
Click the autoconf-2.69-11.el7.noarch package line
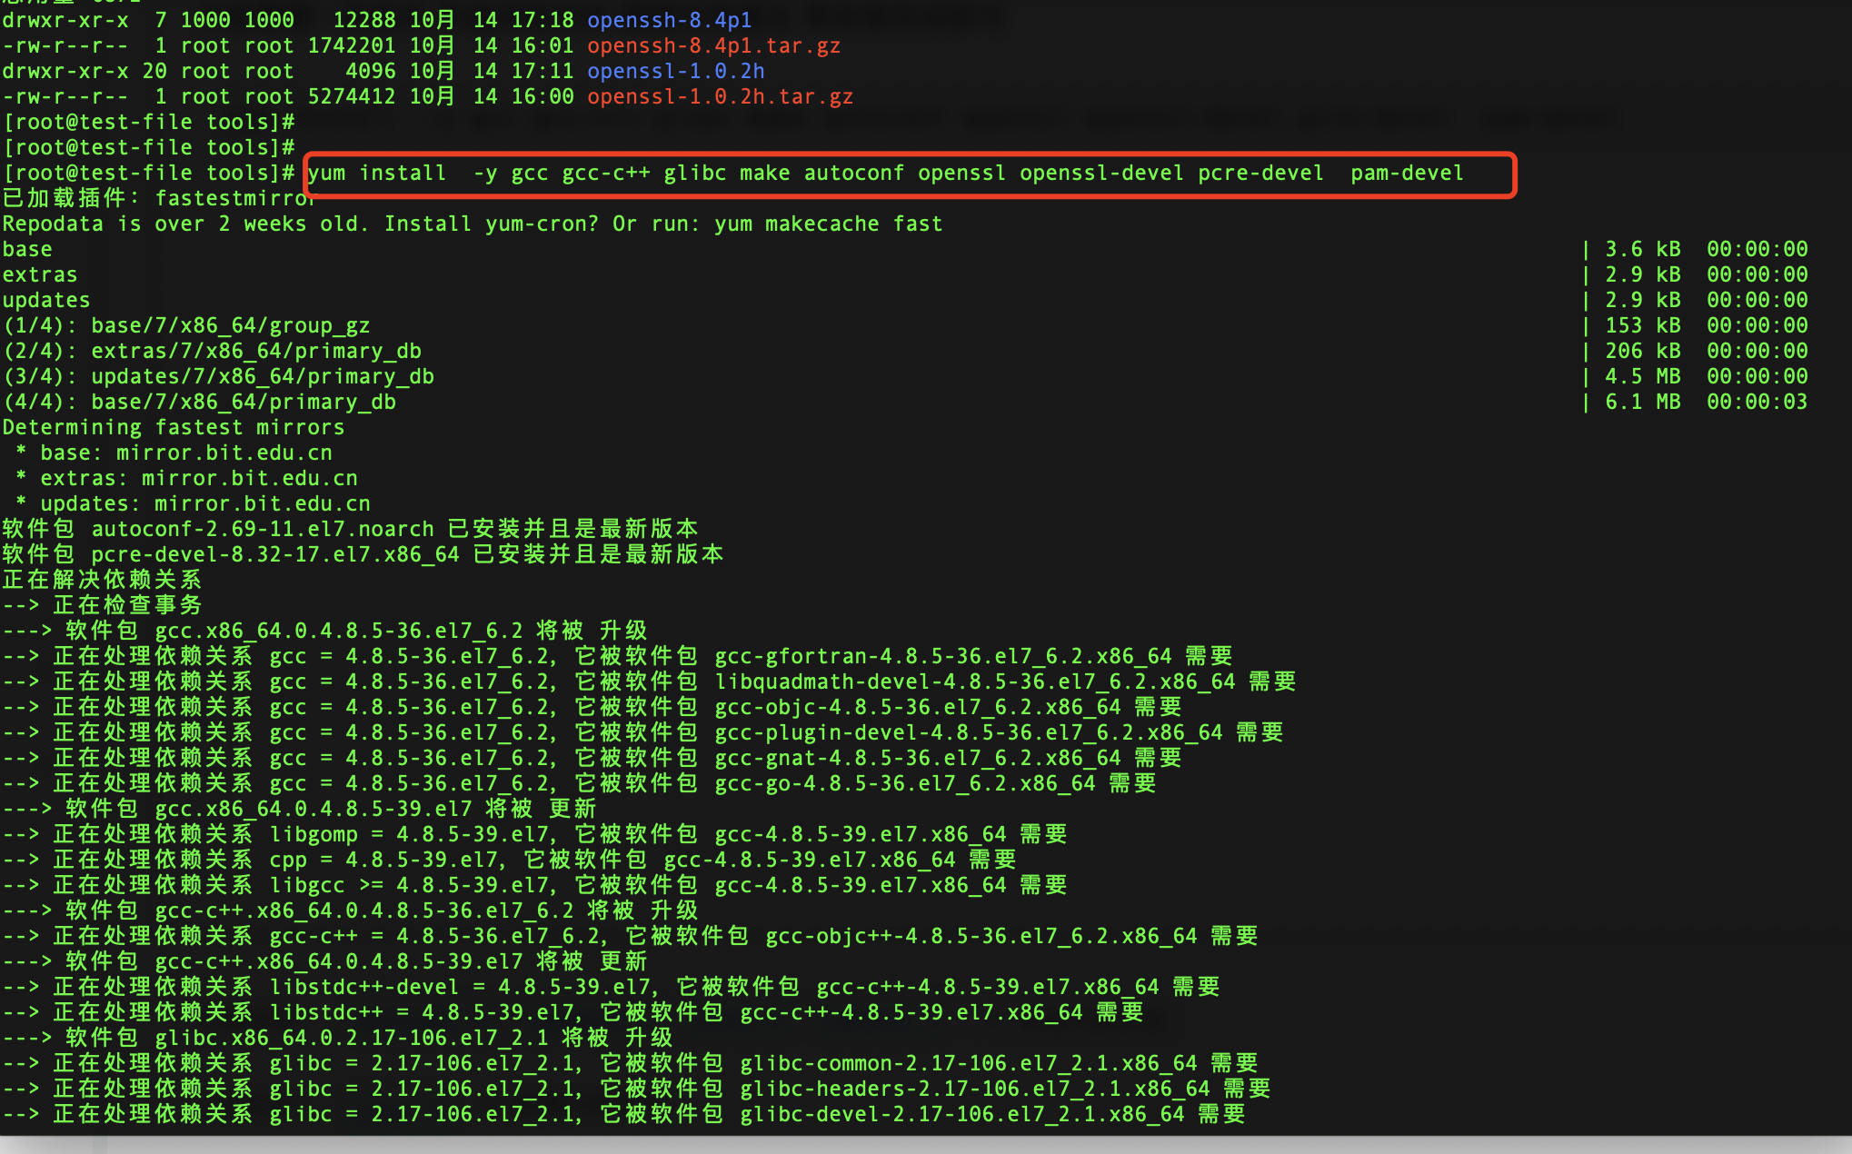(263, 529)
